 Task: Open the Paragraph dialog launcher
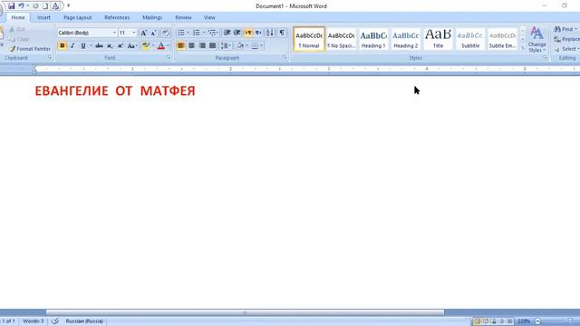point(285,58)
